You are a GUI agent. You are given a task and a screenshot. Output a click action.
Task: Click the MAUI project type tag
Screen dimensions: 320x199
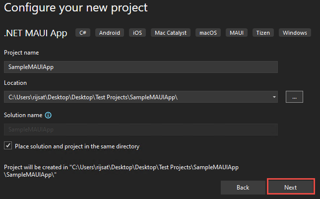click(x=237, y=33)
